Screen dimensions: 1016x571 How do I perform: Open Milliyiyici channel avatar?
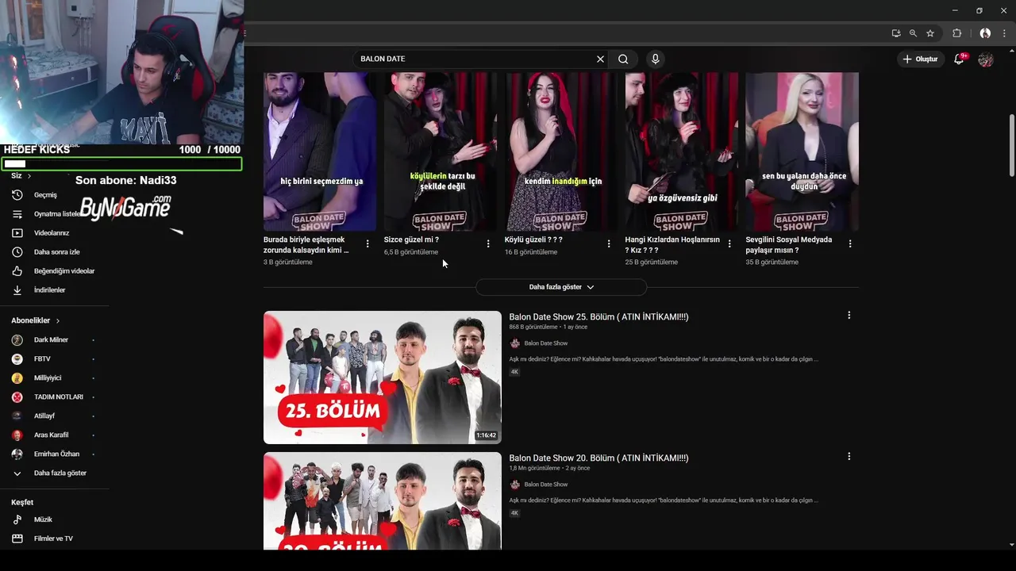coord(17,378)
